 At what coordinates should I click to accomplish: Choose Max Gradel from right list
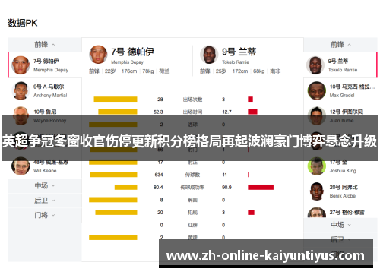coord(340,90)
